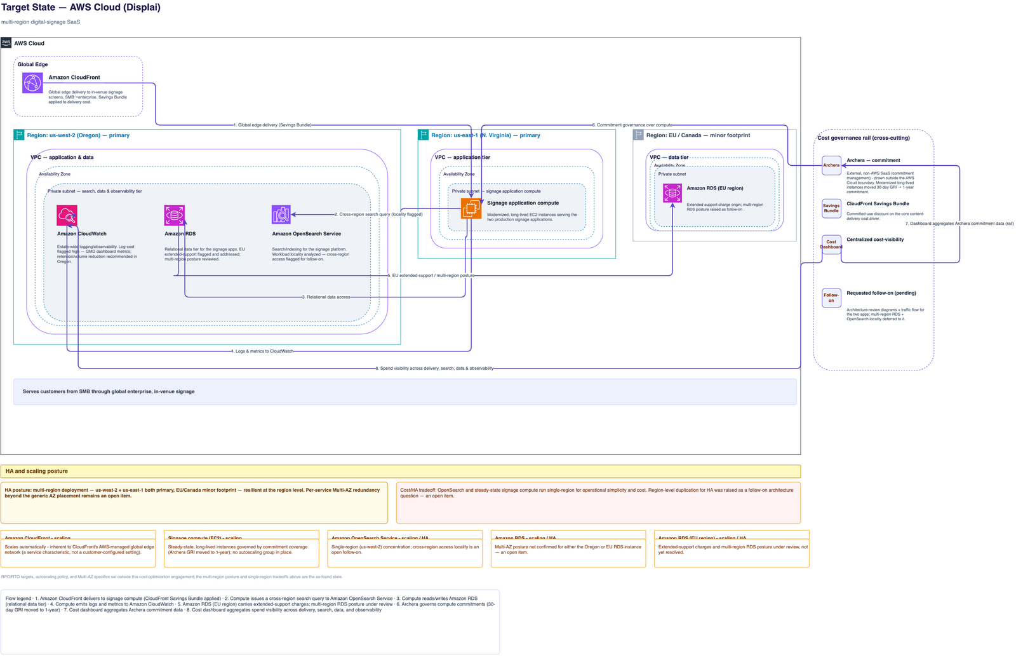Click the RPO/RTO targets footnote
Viewport: 1016px width, 671px height.
click(x=171, y=577)
